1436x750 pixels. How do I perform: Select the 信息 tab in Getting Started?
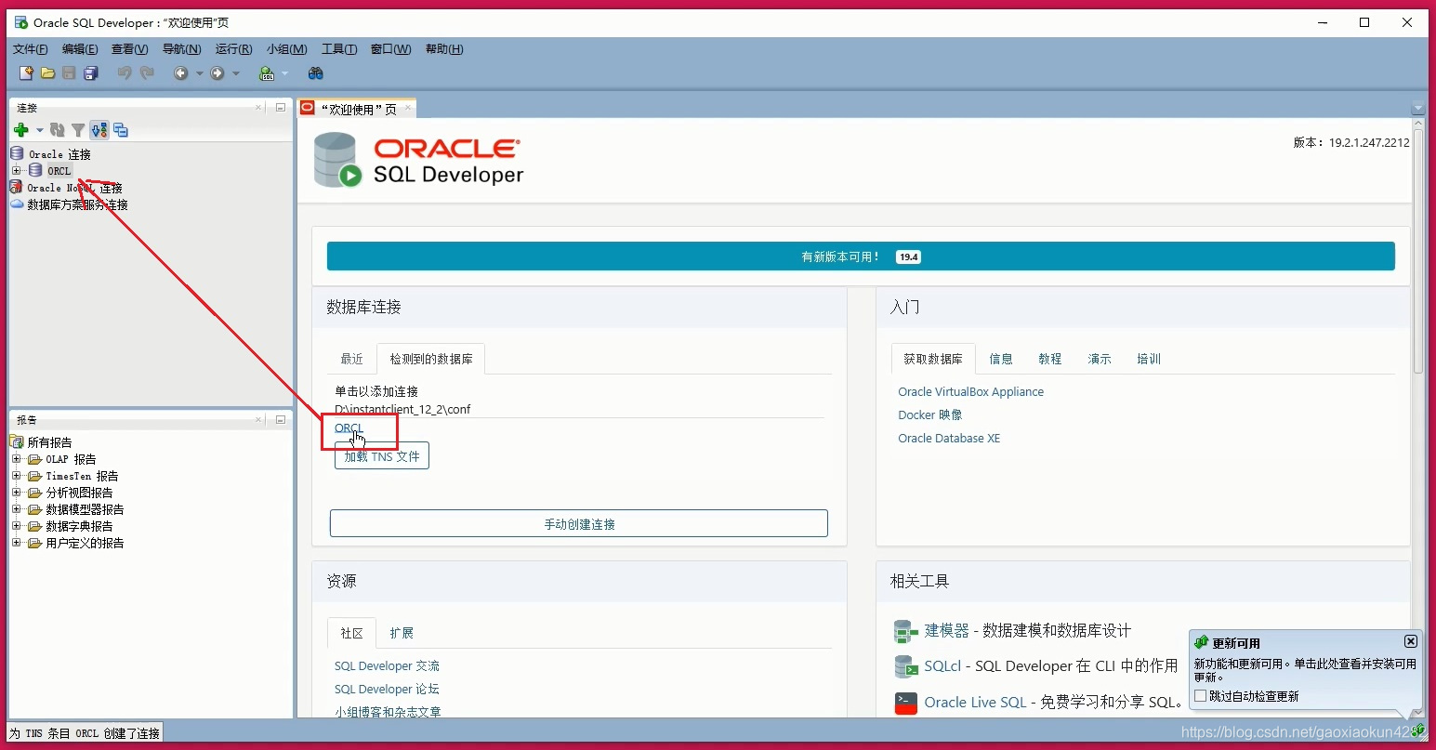click(1001, 359)
